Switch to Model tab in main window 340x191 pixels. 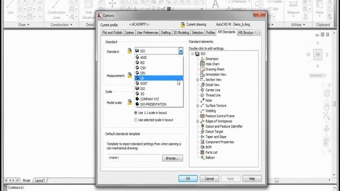(26, 180)
